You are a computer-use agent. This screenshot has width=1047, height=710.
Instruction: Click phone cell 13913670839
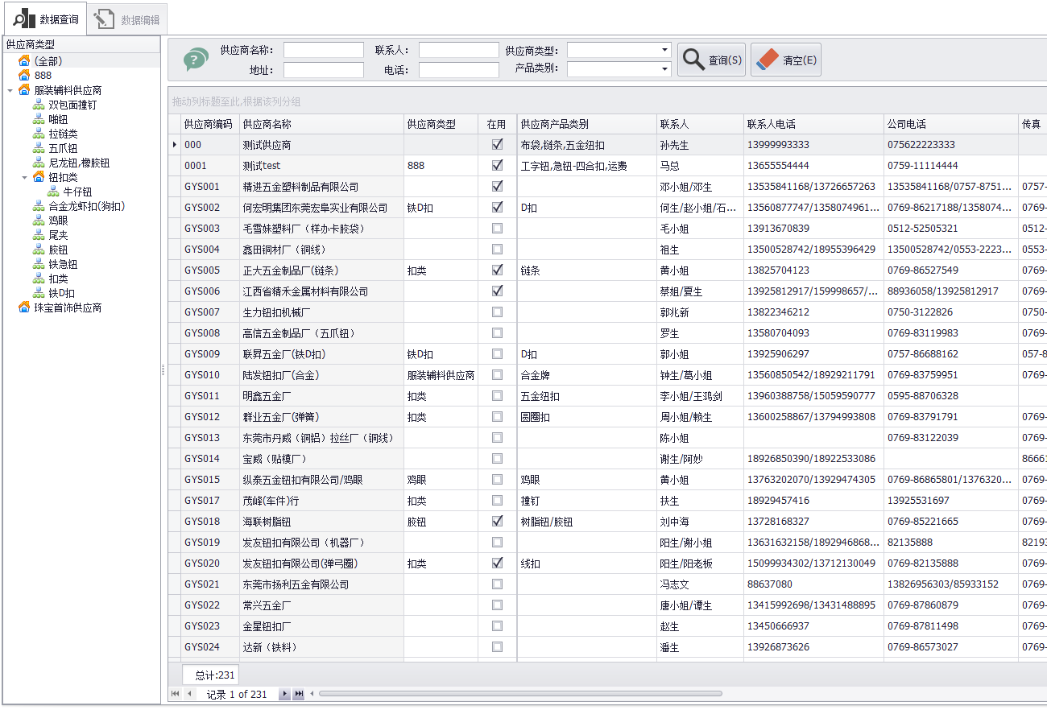[813, 229]
